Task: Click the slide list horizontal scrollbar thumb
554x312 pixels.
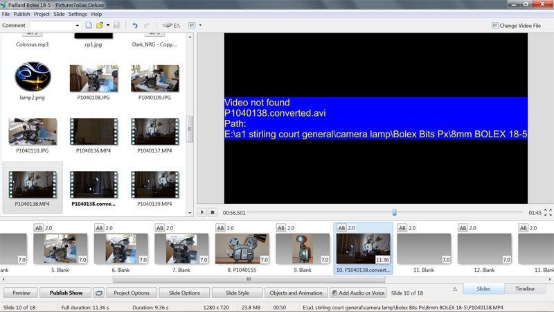Action: click(249, 279)
